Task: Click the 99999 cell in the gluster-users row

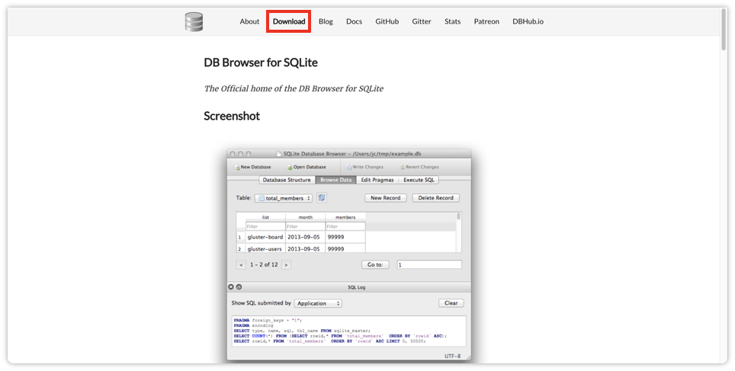Action: point(345,248)
